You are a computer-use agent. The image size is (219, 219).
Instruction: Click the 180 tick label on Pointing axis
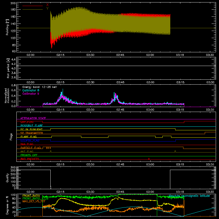tap(13, 10)
